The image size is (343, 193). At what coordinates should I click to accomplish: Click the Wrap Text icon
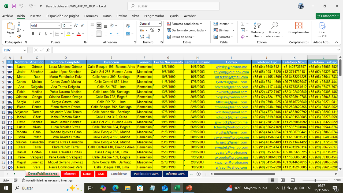pos(128,26)
